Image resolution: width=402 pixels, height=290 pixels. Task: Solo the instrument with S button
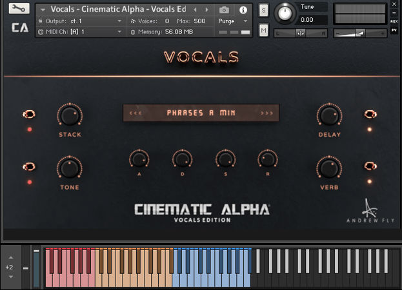263,10
